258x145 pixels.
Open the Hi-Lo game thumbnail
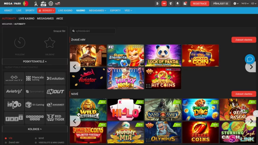click(125, 109)
